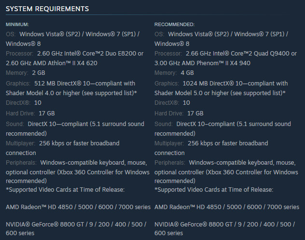Select the MINIMUM: column header
Image resolution: width=305 pixels, height=240 pixels.
pos(17,25)
